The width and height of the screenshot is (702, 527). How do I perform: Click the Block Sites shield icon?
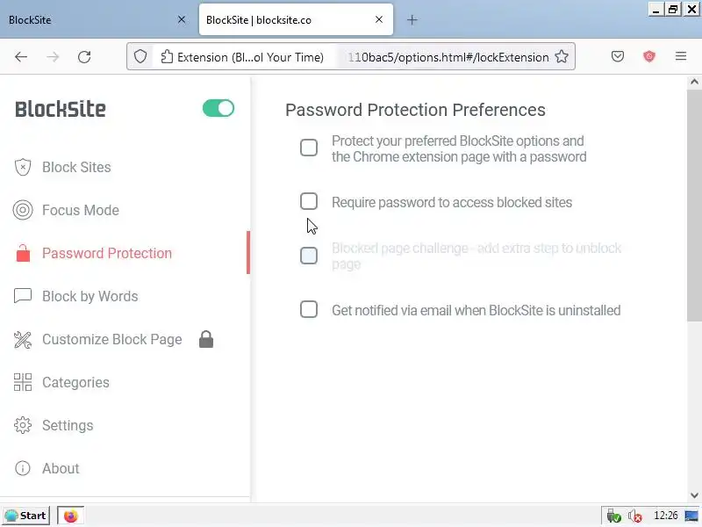[x=23, y=167]
